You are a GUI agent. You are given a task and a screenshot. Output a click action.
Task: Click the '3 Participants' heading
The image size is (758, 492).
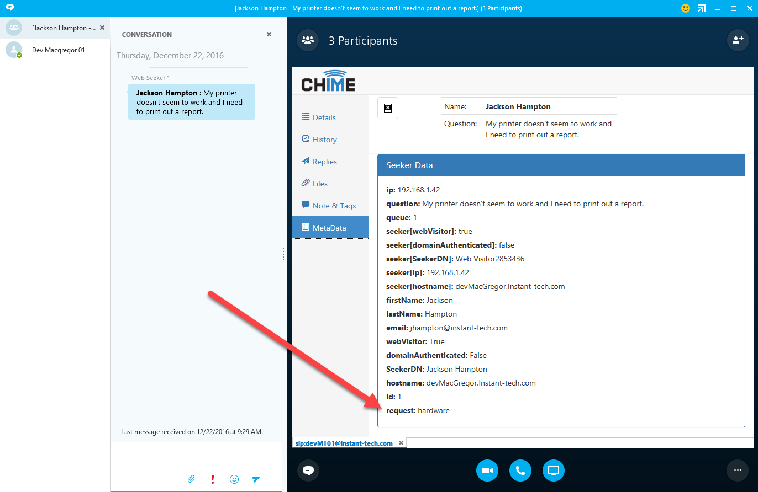(x=363, y=41)
